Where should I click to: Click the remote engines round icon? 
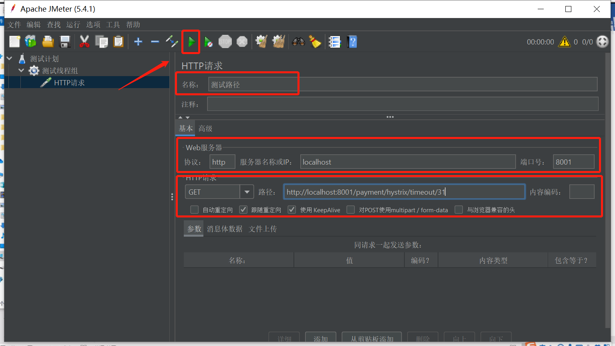602,42
